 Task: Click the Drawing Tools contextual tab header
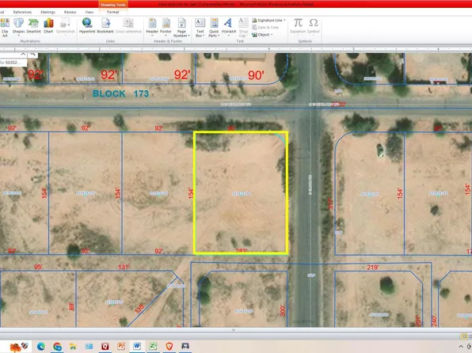point(113,5)
